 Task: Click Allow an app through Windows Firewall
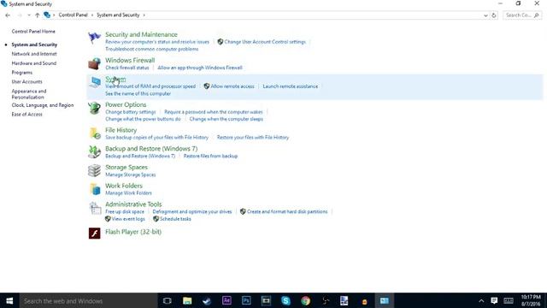[200, 68]
